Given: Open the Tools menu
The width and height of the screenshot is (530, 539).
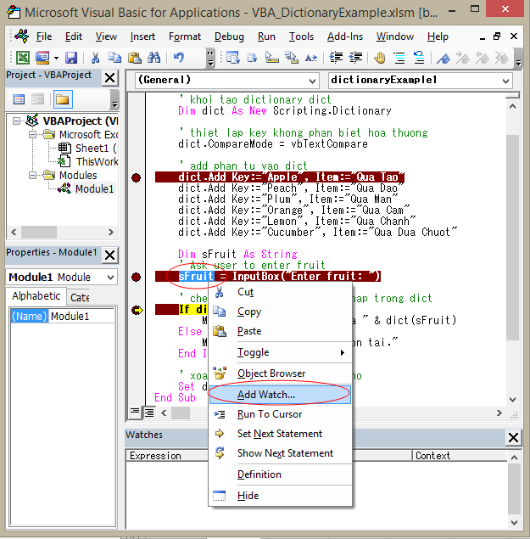Looking at the screenshot, I should 301,36.
